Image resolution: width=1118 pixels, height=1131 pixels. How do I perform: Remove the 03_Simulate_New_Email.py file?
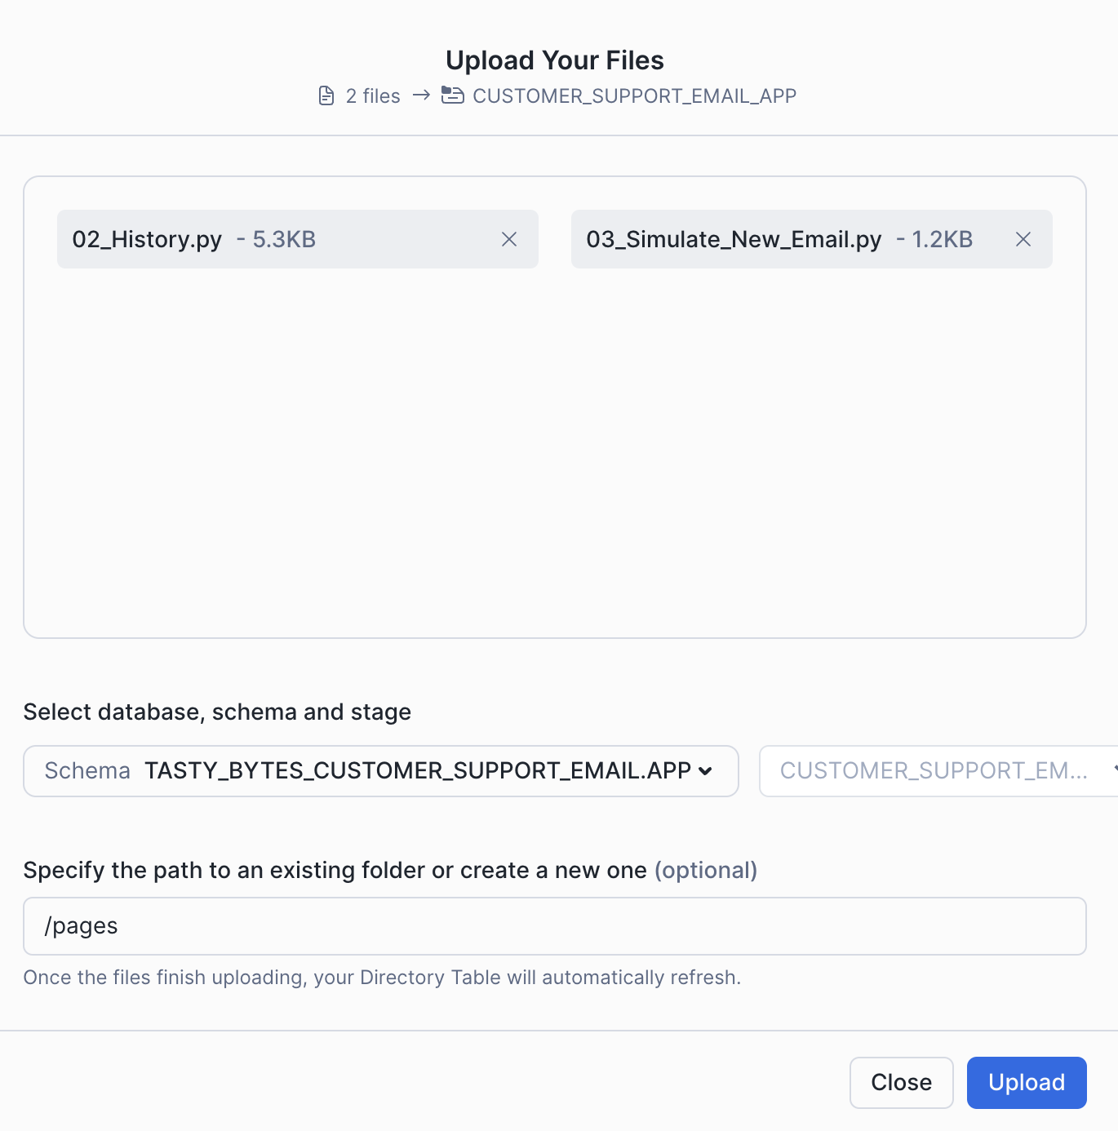click(1023, 239)
